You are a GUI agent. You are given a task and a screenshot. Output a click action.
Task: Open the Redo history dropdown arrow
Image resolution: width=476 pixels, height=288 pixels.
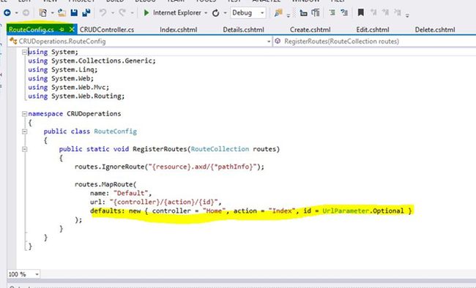(x=132, y=13)
